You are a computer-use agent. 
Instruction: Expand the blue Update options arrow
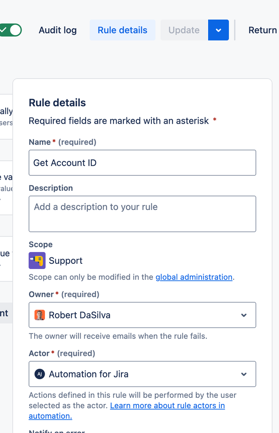coord(218,30)
